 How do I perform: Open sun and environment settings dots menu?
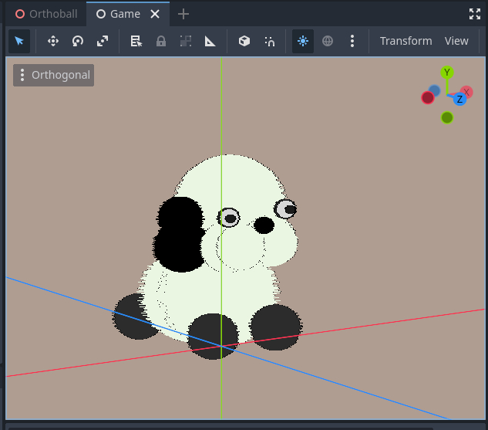[x=352, y=41]
